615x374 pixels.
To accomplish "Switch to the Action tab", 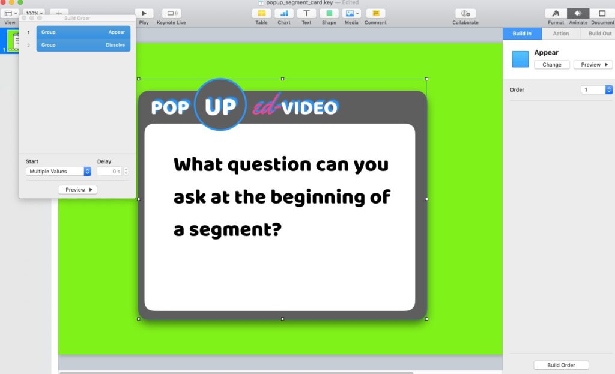I will coord(561,34).
